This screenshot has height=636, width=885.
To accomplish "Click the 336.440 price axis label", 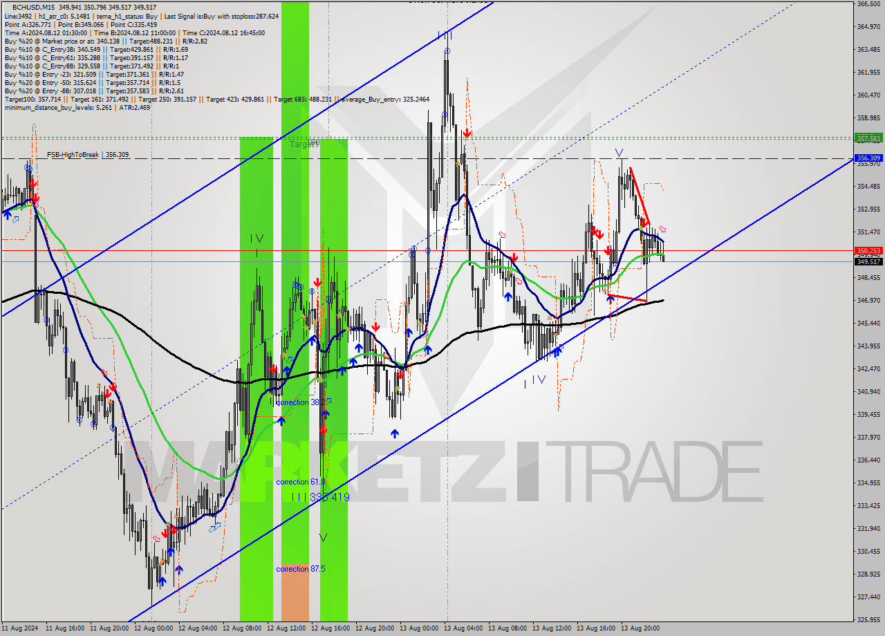I will coord(868,460).
